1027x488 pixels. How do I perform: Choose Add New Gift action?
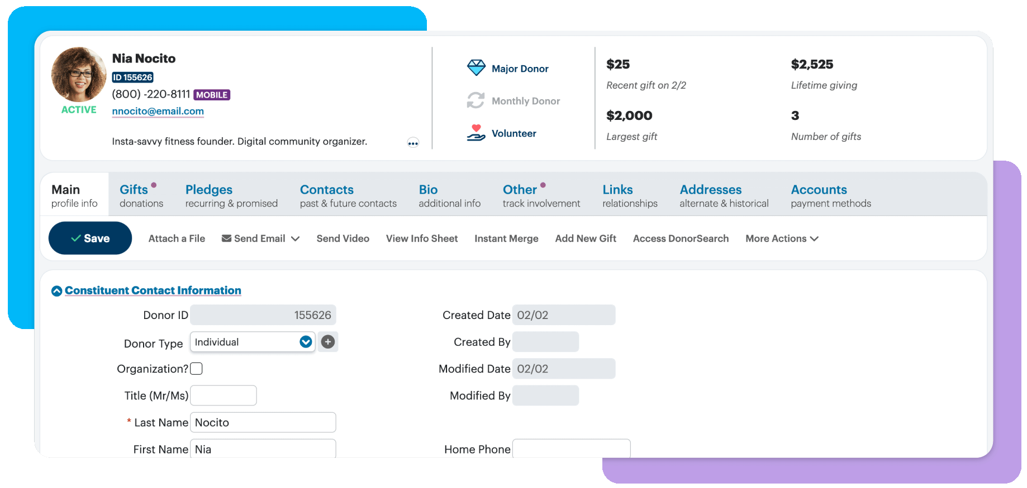[x=585, y=239]
